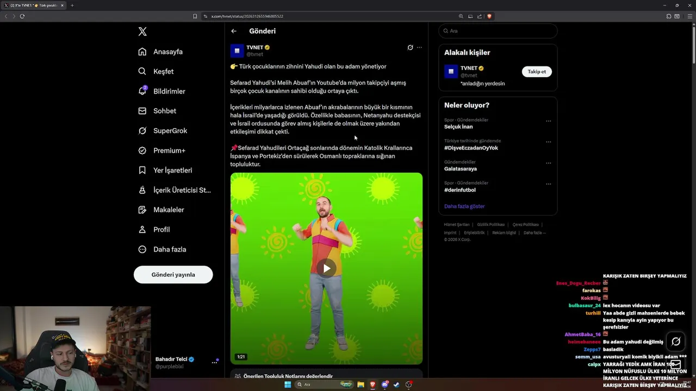
Task: Click TVNET author name in post
Action: 254,47
